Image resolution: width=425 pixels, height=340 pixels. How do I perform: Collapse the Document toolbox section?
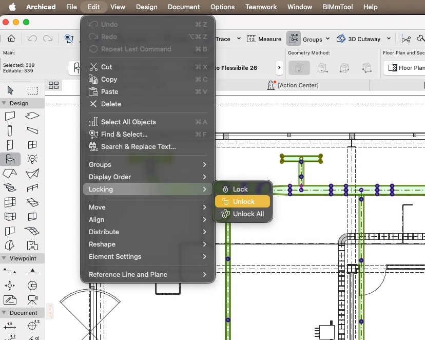coord(4,312)
